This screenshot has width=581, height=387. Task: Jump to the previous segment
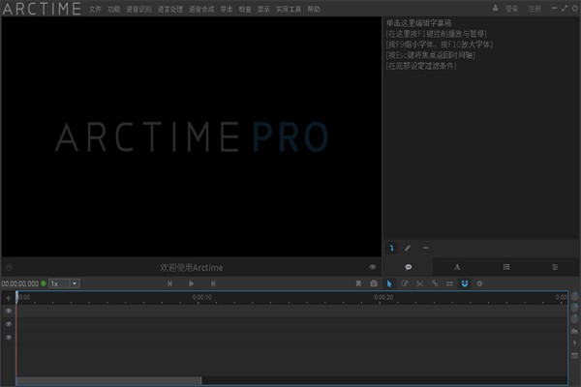169,283
